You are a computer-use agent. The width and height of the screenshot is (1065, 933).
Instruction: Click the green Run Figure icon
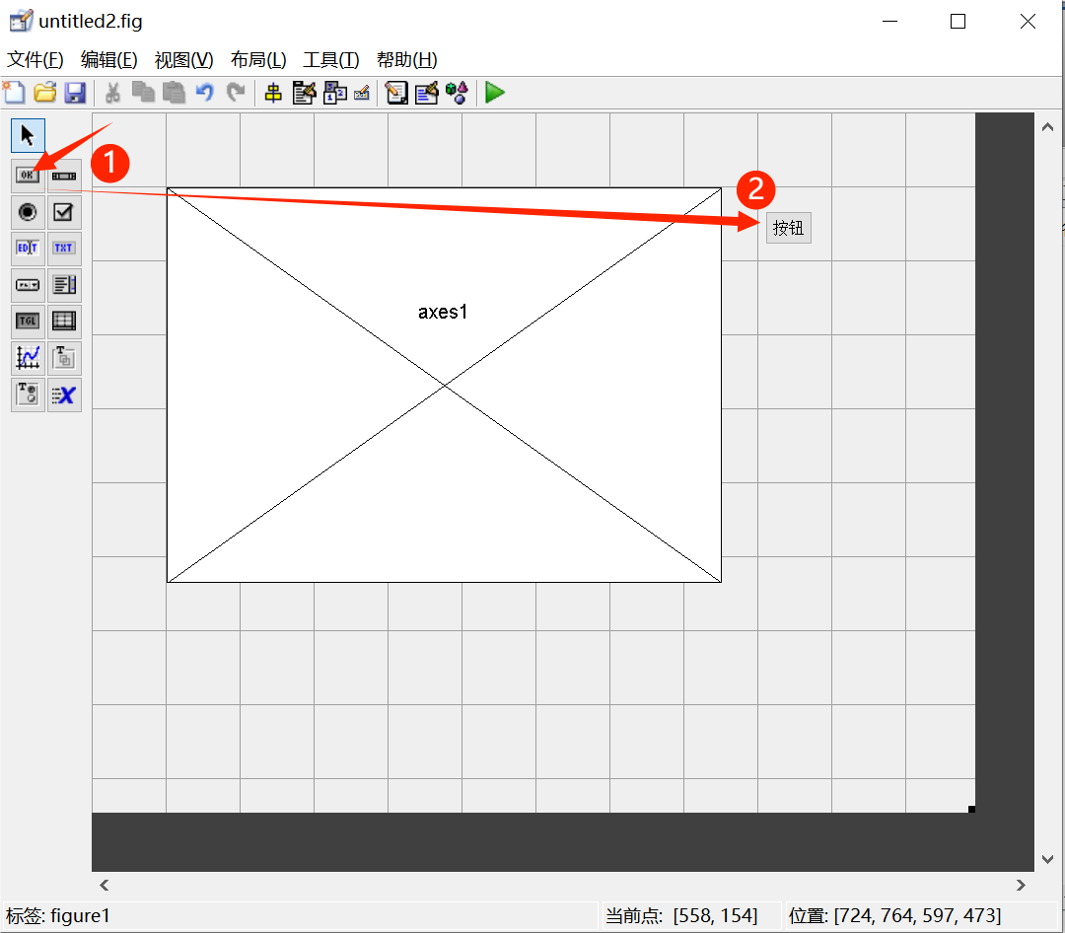(x=495, y=93)
